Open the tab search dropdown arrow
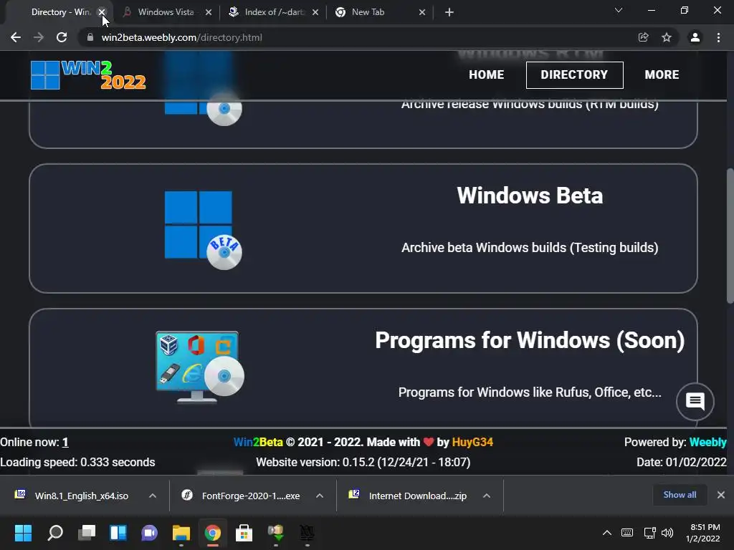This screenshot has height=550, width=734. click(619, 10)
